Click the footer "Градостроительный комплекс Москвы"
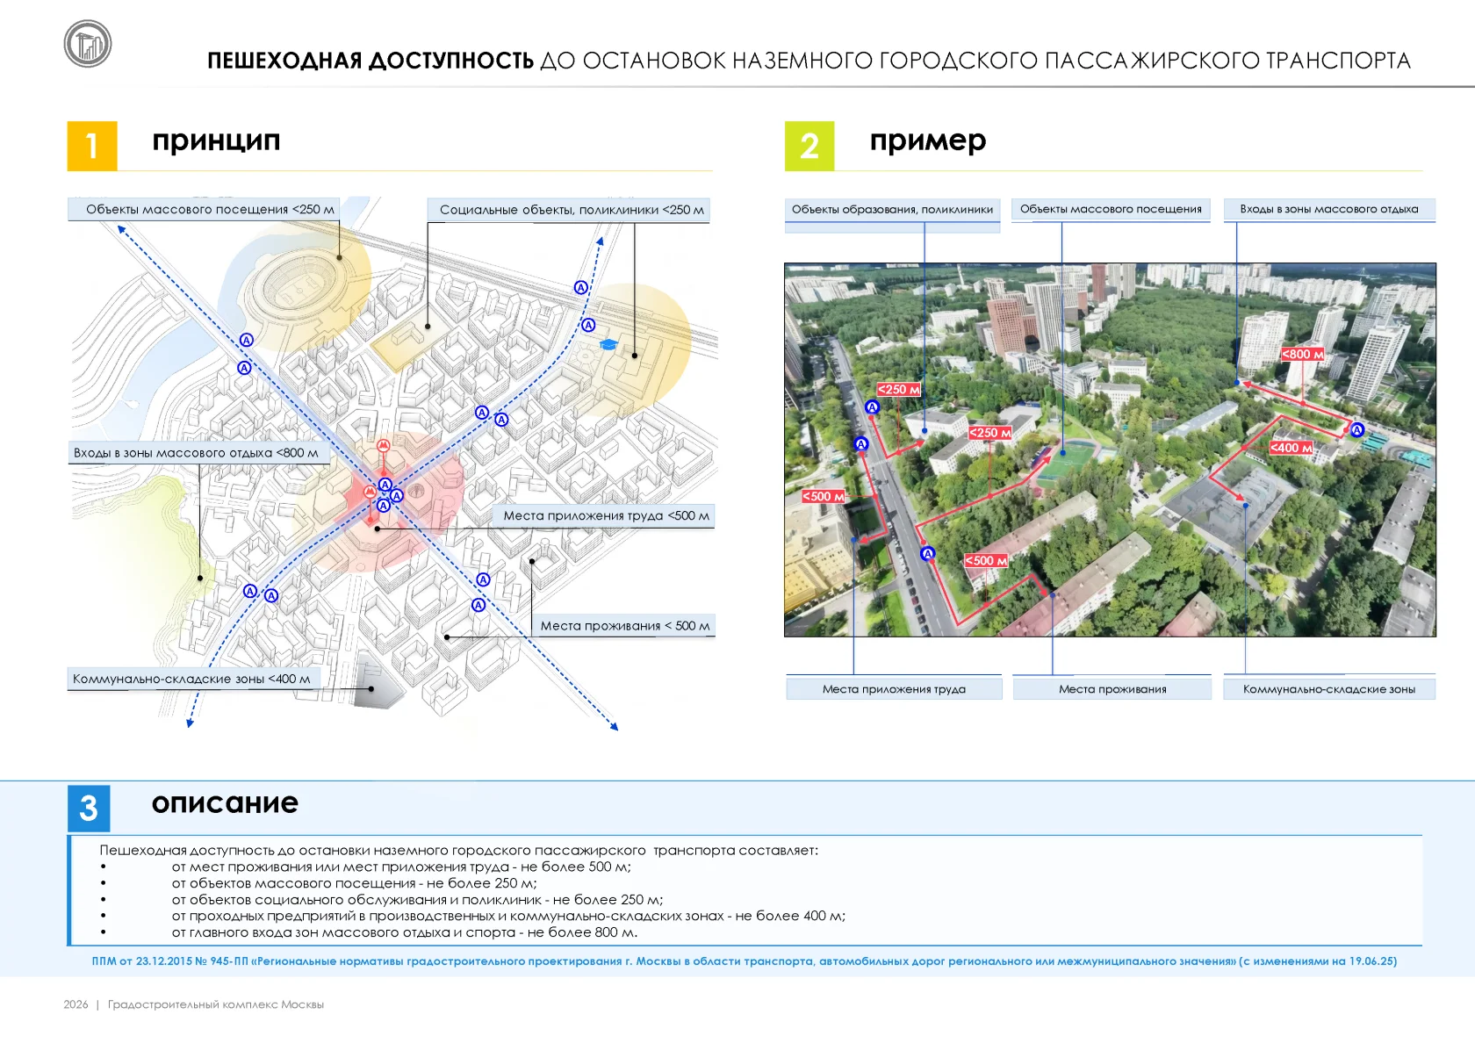Screen dimensions: 1475x1043 coord(216,1004)
